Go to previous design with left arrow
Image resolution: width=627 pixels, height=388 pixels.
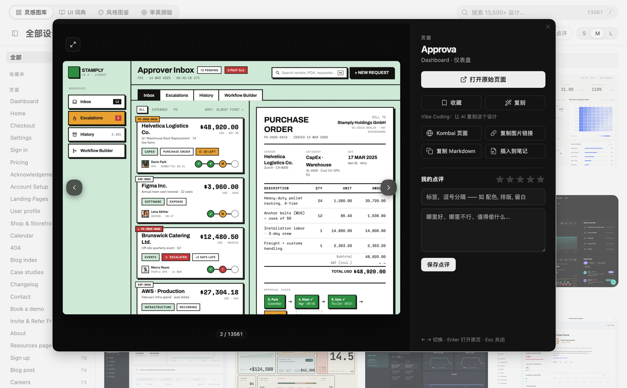[74, 188]
